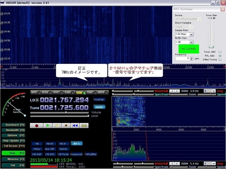Click Minimize [F3] button
This screenshot has height=169, width=226.
[13, 159]
